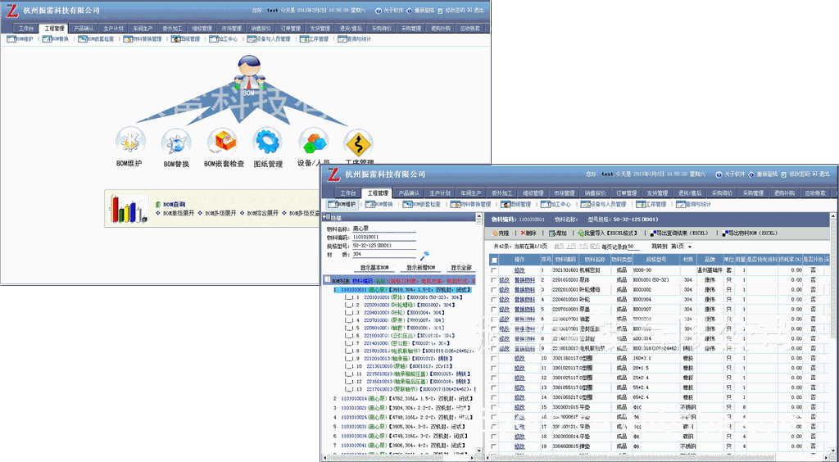Screen dimensions: 839x462
Task: Click BOM列表 document icon in tree header
Action: tap(328, 279)
